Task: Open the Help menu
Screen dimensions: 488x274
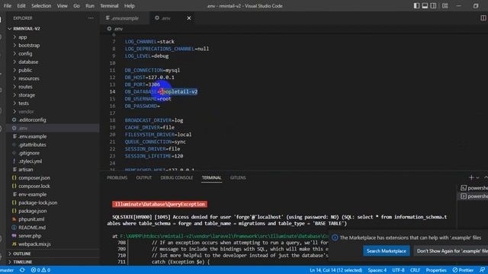Action: tap(129, 6)
